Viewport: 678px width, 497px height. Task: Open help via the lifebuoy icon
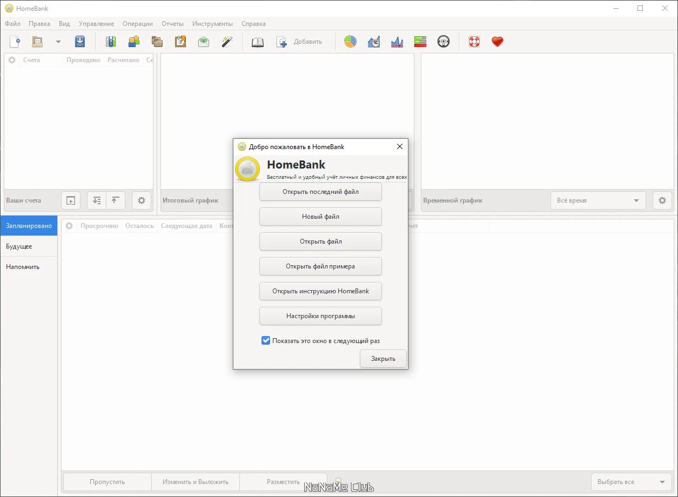(474, 42)
